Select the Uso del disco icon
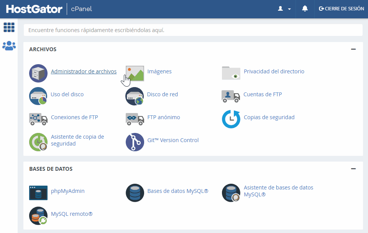Image resolution: width=368 pixels, height=233 pixels. point(38,96)
